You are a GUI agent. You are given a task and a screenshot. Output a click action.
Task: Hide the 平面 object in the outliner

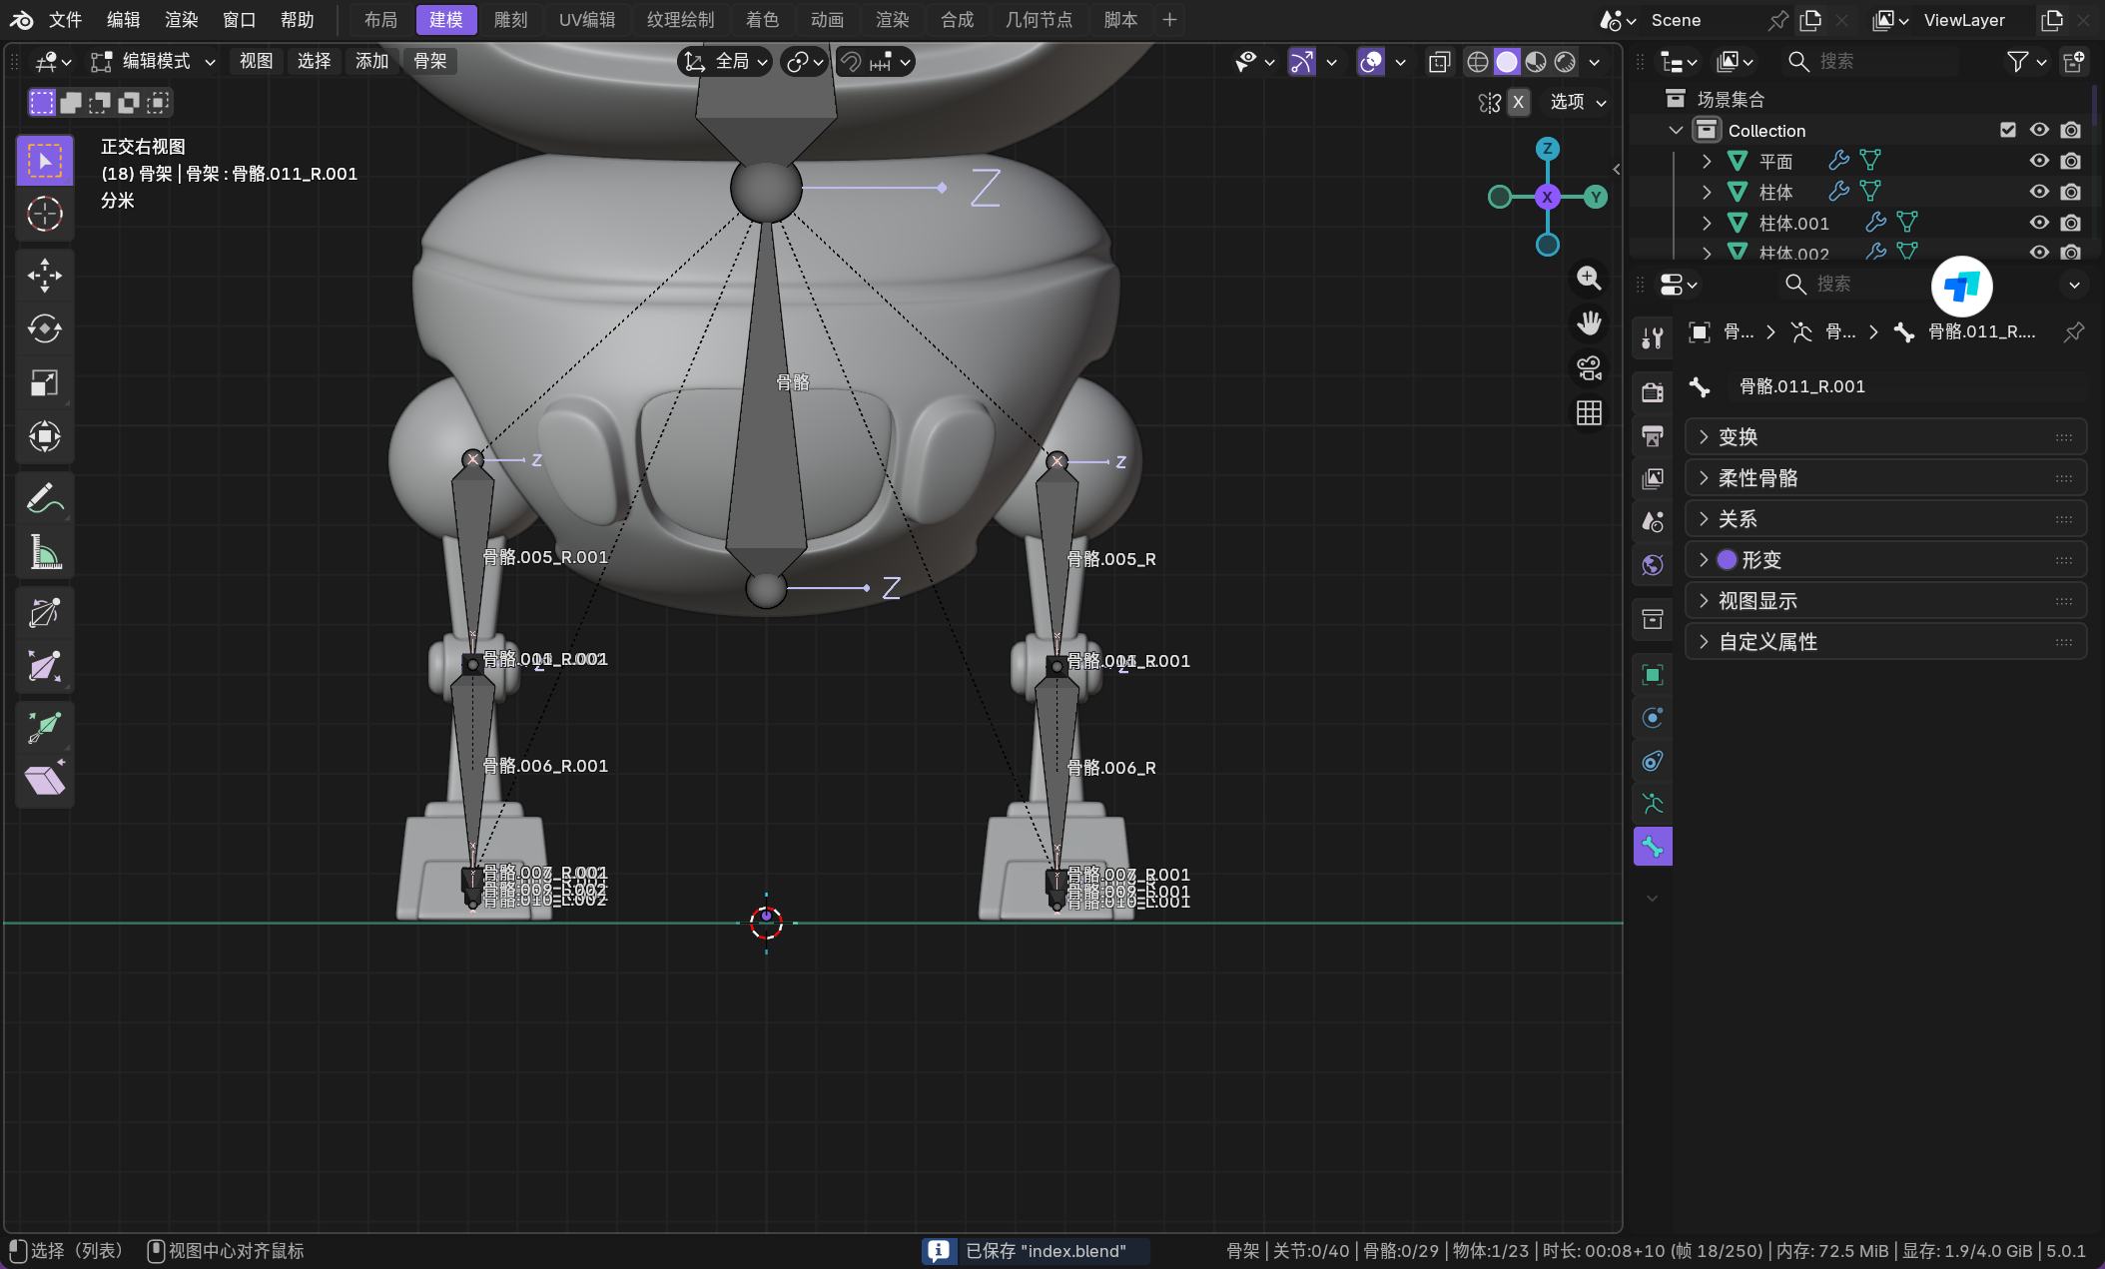(2039, 161)
